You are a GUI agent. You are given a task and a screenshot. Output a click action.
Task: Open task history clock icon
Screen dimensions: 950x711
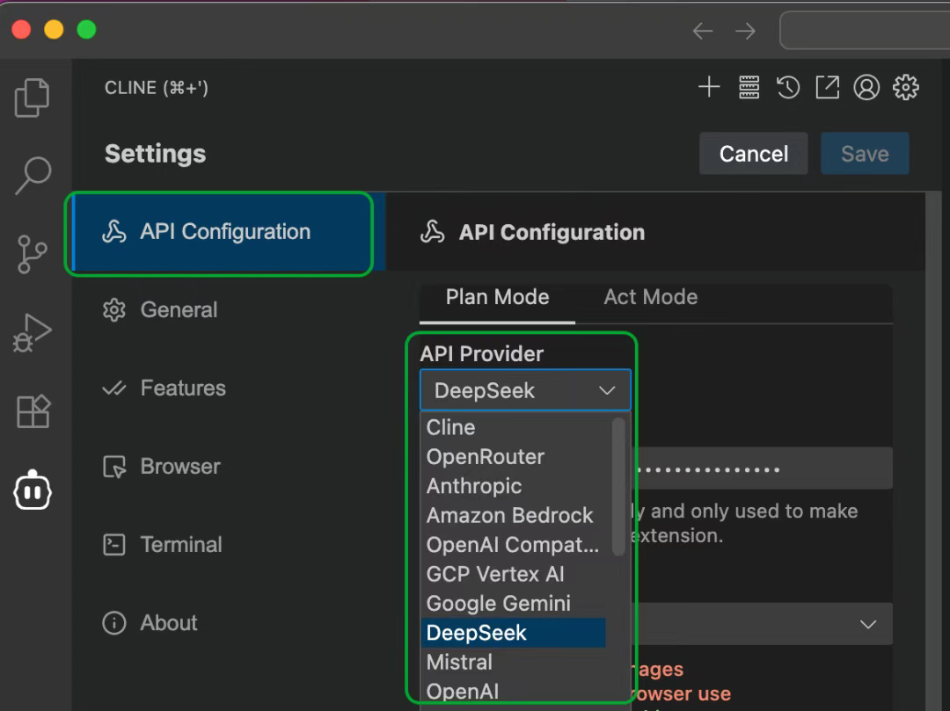(x=788, y=87)
